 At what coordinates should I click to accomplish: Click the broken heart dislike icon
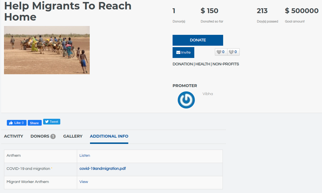231,52
